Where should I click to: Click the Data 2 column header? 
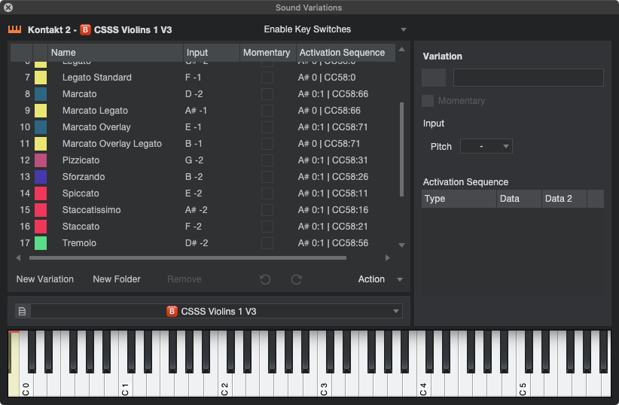coord(564,199)
